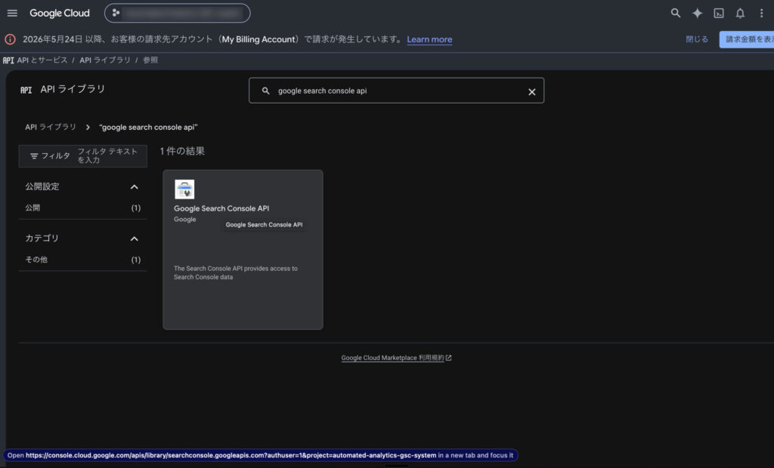Click the card description about Search Console data
The width and height of the screenshot is (774, 468).
[236, 272]
